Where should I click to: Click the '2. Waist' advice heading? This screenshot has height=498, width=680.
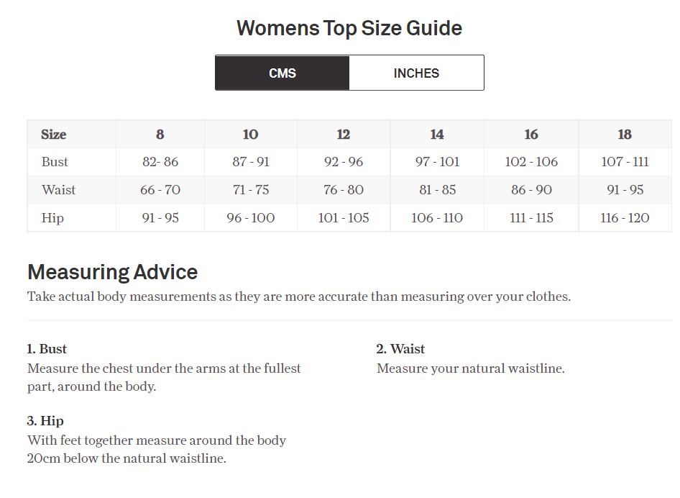pyautogui.click(x=400, y=349)
